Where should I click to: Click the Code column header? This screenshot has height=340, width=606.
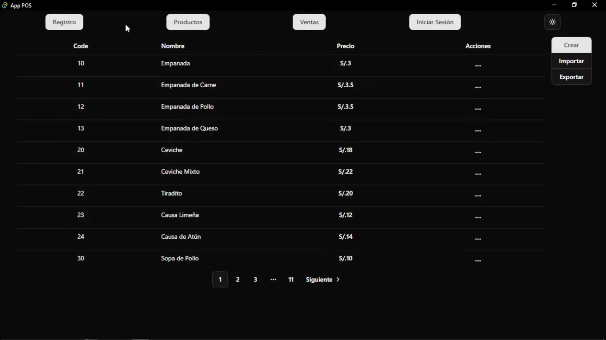point(80,46)
